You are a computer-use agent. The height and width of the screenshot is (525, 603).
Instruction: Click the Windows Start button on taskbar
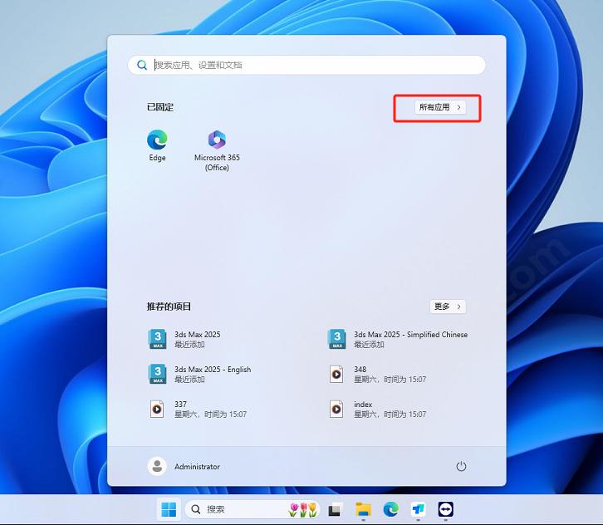(169, 509)
